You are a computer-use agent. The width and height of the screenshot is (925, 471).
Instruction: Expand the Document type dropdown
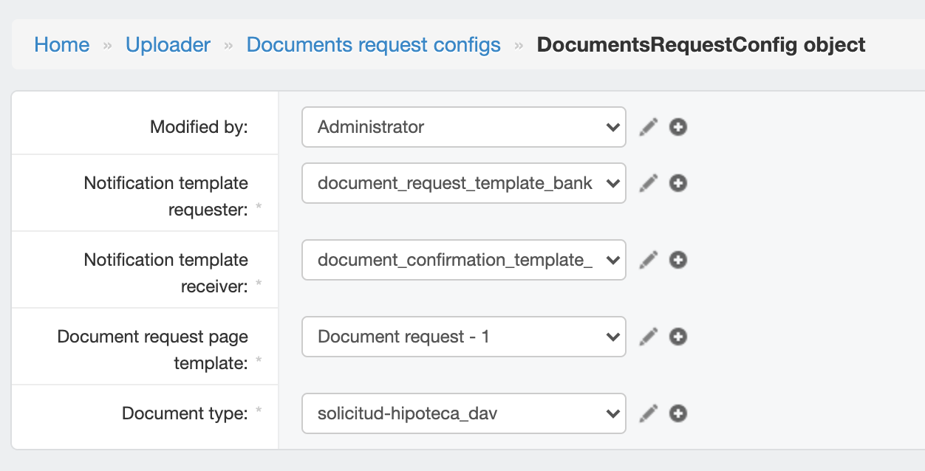coord(463,413)
